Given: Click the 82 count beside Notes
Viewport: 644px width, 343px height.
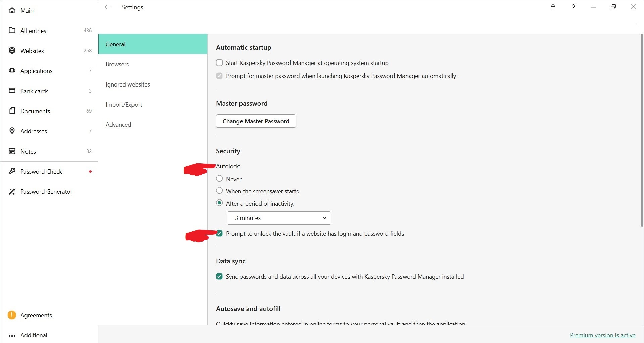Looking at the screenshot, I should tap(89, 151).
